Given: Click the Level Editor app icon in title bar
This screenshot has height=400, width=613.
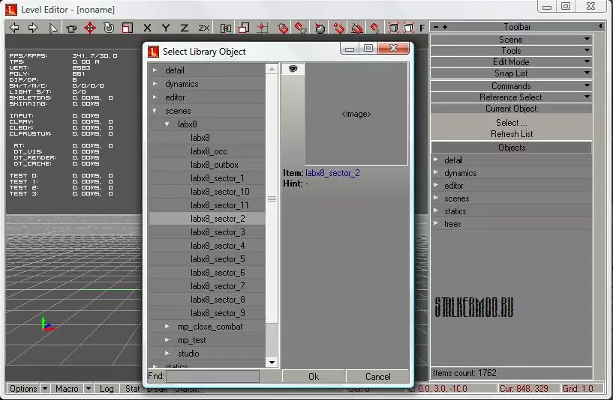Looking at the screenshot, I should (x=11, y=10).
